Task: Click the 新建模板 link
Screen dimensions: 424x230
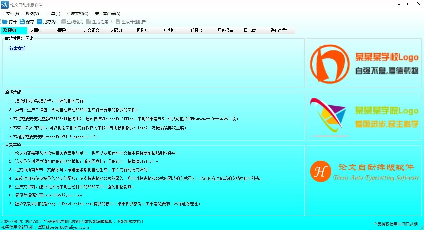Action: (x=17, y=48)
